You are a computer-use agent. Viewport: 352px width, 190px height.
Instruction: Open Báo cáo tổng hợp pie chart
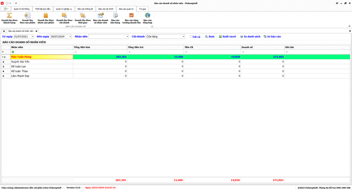[148, 18]
